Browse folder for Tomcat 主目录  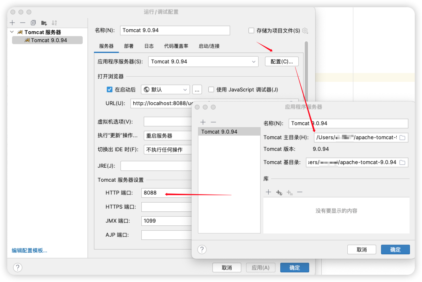[x=403, y=138]
